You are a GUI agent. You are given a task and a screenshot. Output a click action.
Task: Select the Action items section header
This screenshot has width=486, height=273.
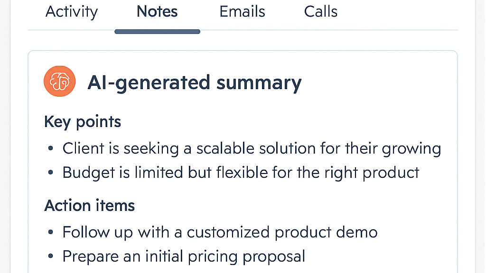[x=89, y=206]
